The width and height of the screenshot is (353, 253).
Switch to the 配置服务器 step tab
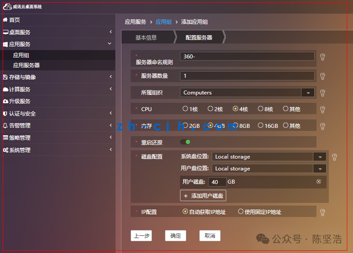[199, 37]
